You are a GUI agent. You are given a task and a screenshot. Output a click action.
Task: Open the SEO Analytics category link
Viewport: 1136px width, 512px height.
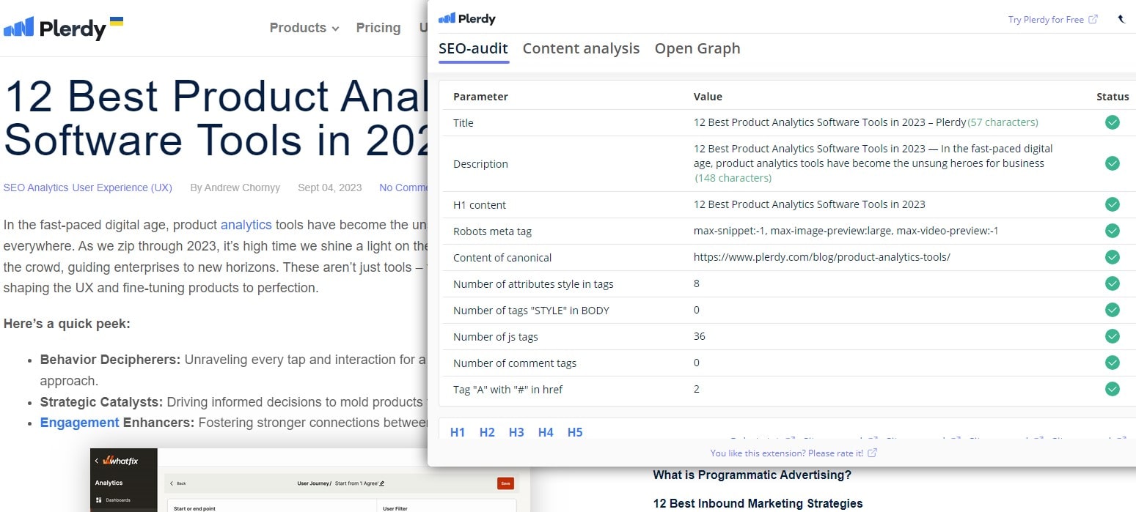coord(36,188)
